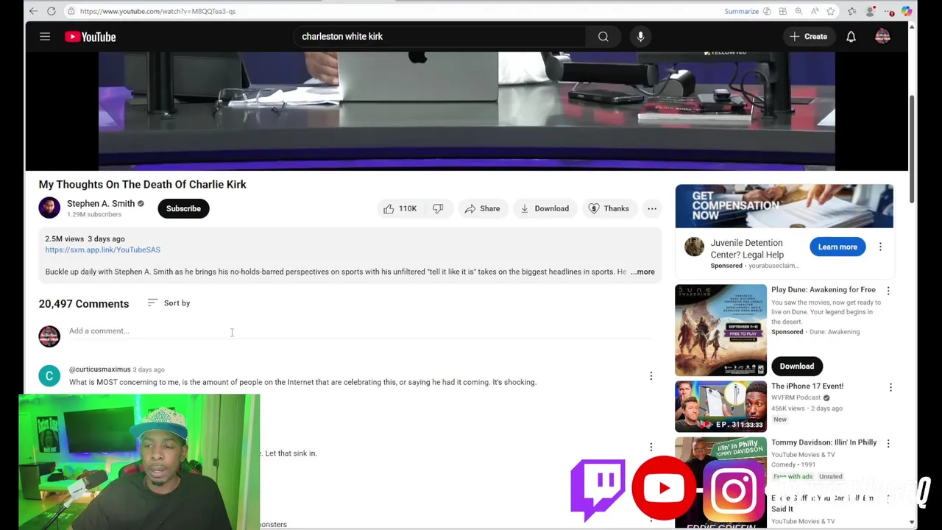Open the Stephen A. Smith channel name
942x530 pixels.
coord(101,203)
